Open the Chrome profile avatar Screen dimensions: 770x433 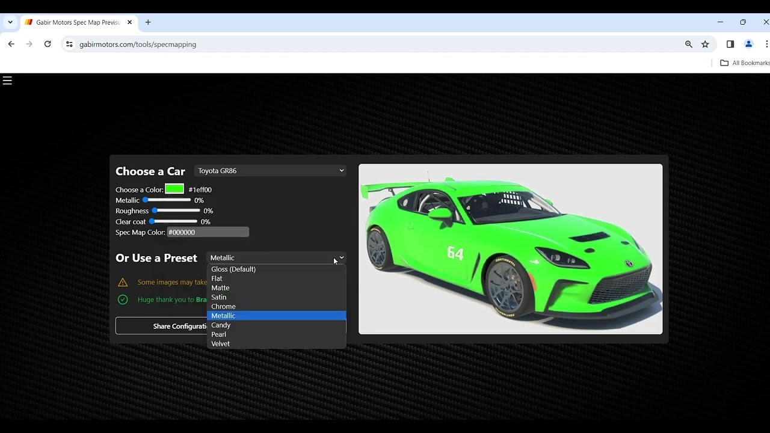click(x=749, y=44)
